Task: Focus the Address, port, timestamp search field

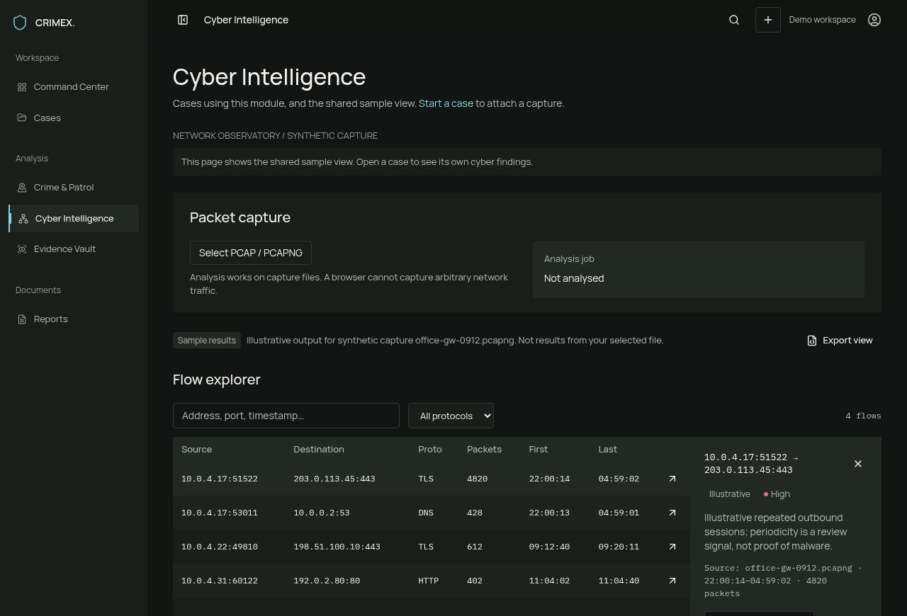Action: click(x=286, y=416)
